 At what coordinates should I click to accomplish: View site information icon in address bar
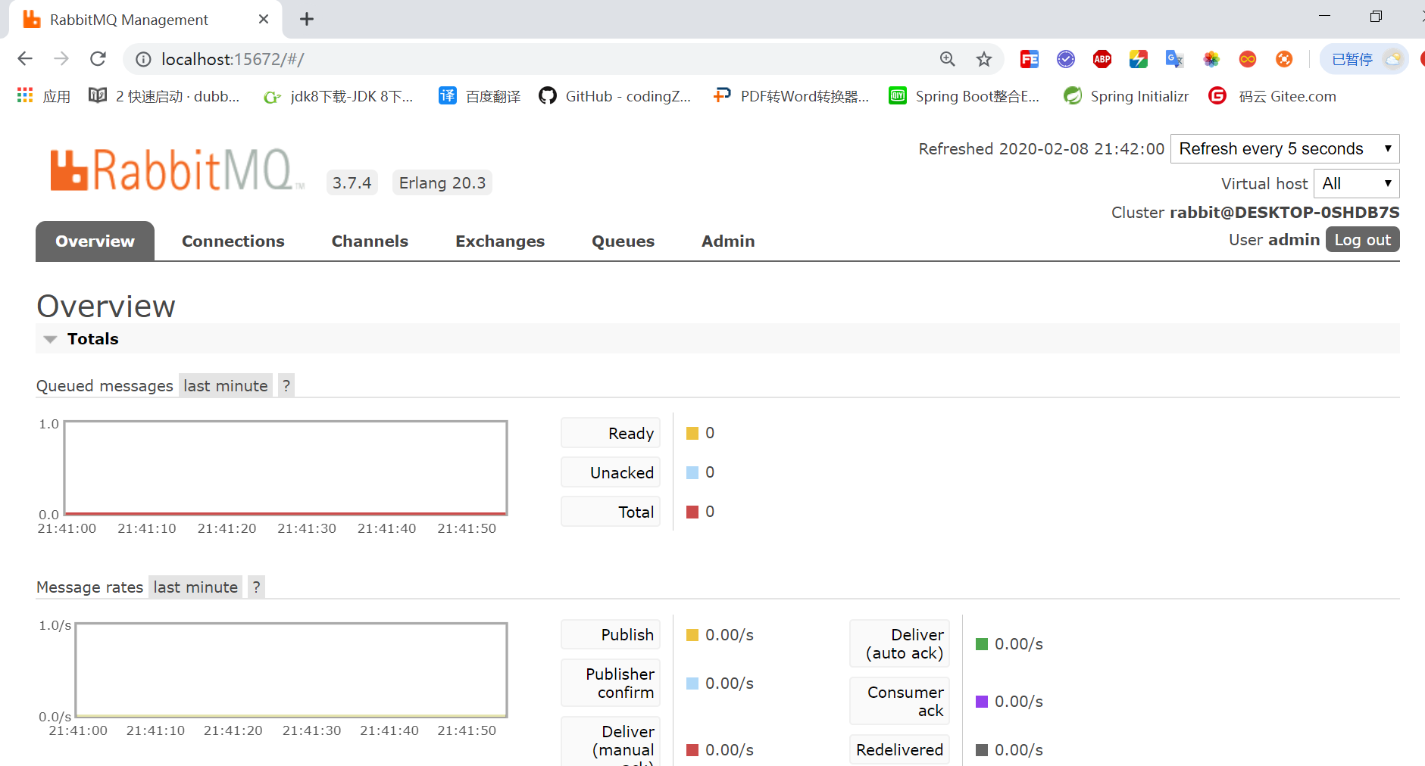pyautogui.click(x=143, y=60)
